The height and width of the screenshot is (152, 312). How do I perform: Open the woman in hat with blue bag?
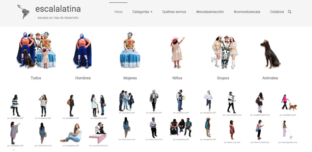259,130
